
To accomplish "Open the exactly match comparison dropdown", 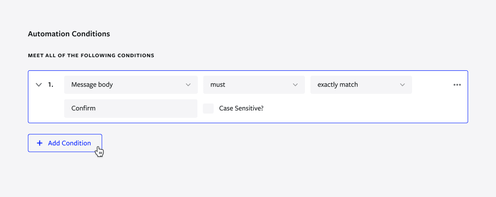I will pyautogui.click(x=361, y=85).
